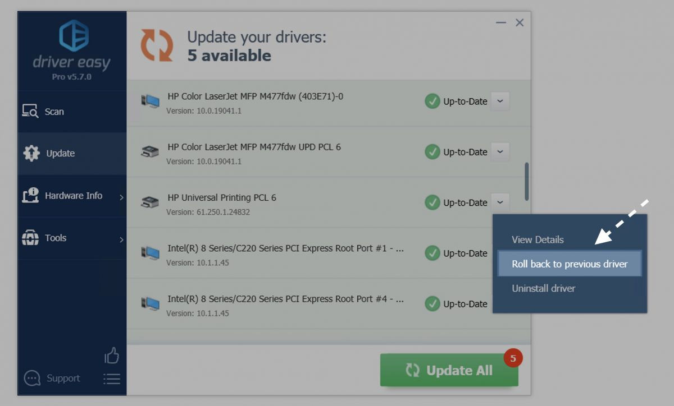
Task: Click the green checkmark for Root Port #4
Action: click(x=432, y=304)
